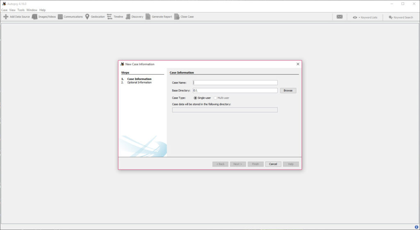Focus the Case Name input field
Screen dimensions: 420x230
point(235,83)
